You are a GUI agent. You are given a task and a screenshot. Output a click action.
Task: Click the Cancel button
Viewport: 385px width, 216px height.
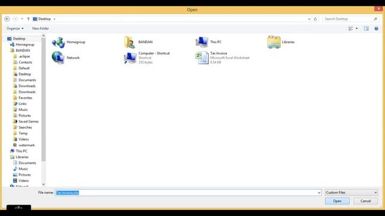pos(365,201)
